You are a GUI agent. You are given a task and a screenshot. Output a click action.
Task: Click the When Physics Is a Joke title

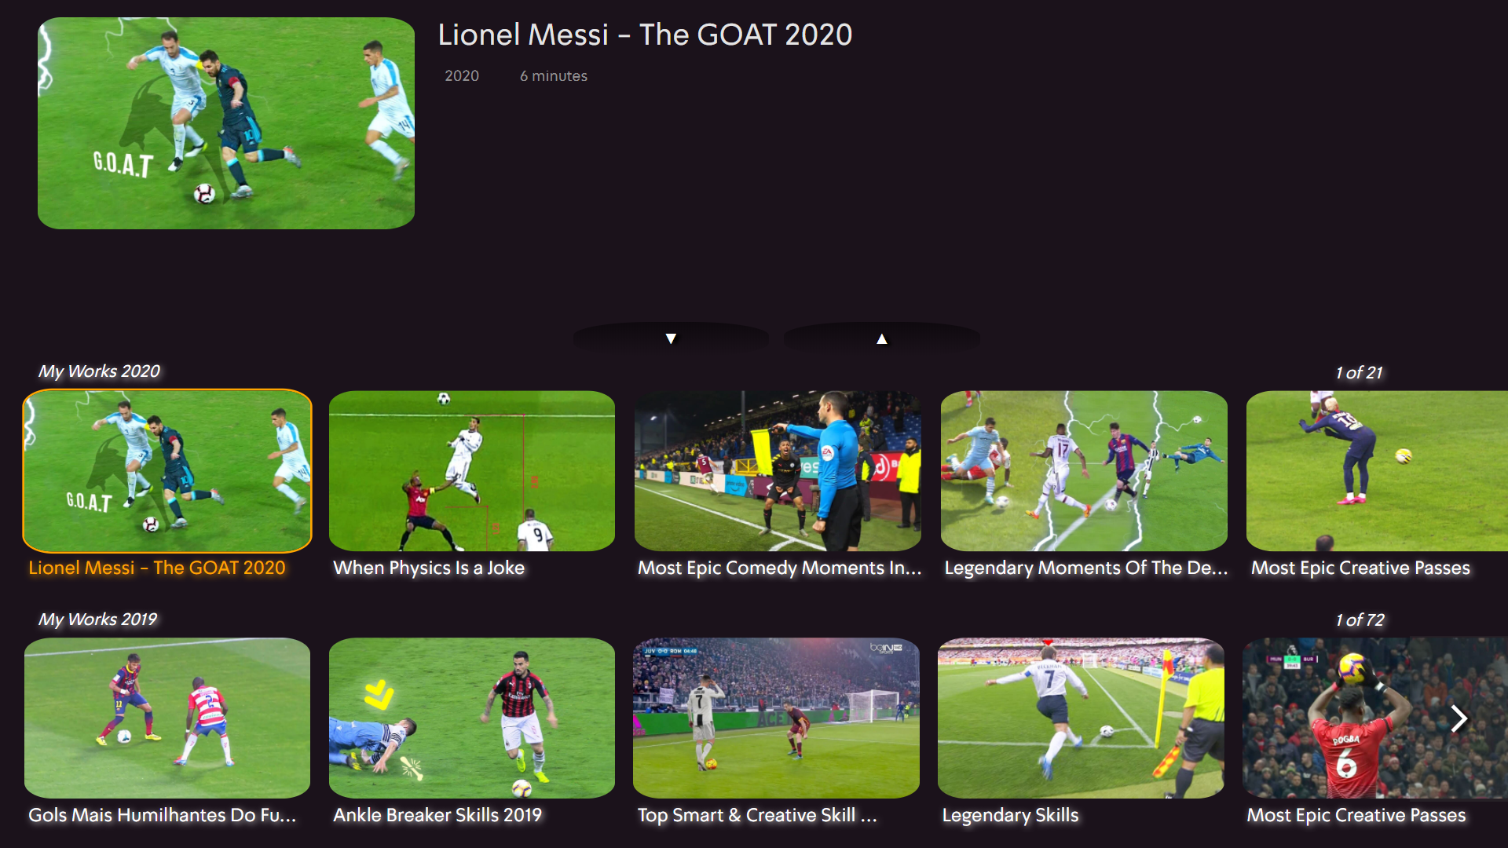pos(429,568)
